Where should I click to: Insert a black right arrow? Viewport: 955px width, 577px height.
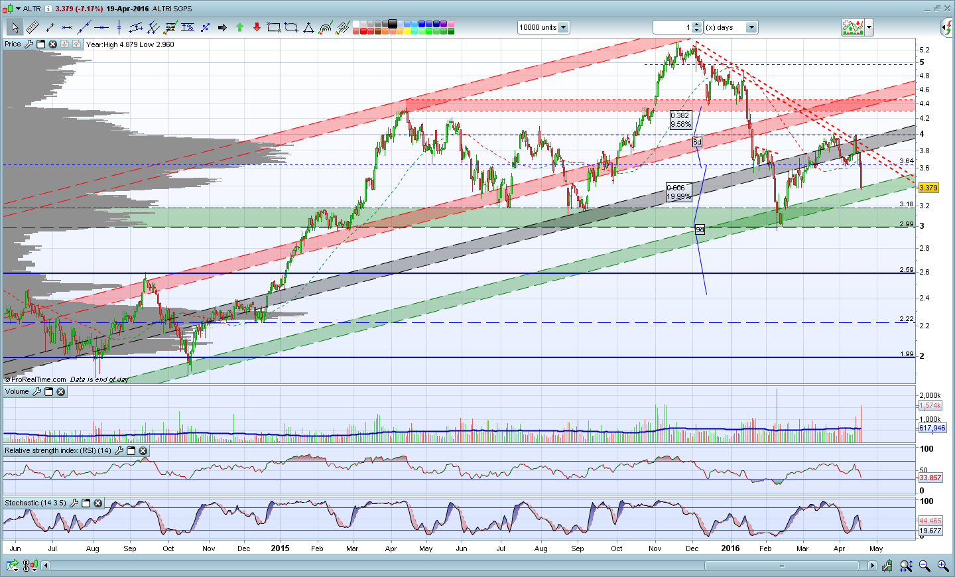(x=222, y=27)
